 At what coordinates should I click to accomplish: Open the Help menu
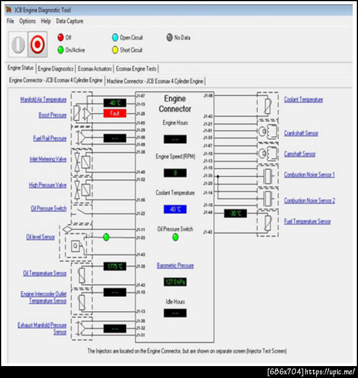point(46,21)
